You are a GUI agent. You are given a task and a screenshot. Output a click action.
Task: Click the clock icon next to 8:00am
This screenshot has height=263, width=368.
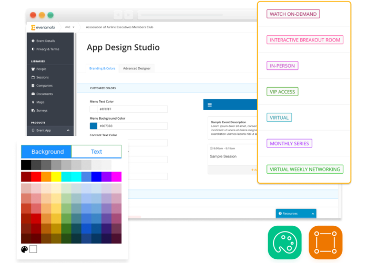(x=211, y=149)
